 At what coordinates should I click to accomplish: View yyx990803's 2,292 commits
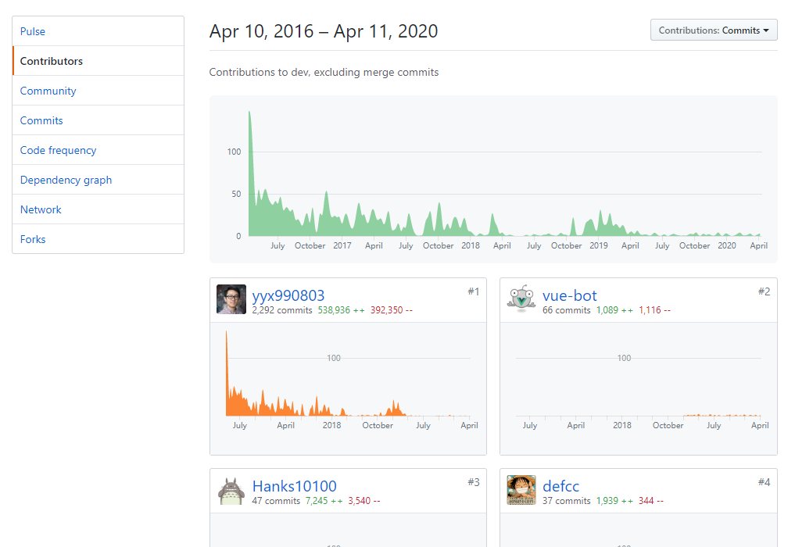tap(282, 310)
